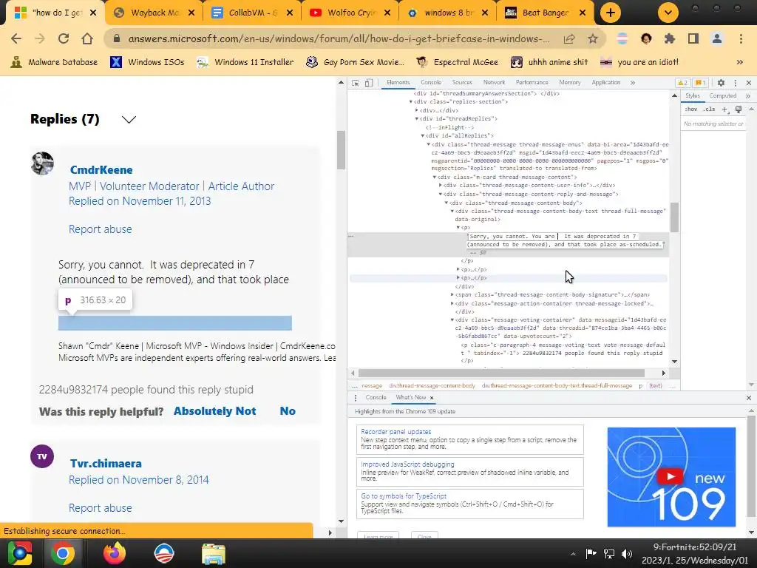Image resolution: width=757 pixels, height=568 pixels.
Task: Show more Styles pane tabs chevron
Action: [748, 96]
